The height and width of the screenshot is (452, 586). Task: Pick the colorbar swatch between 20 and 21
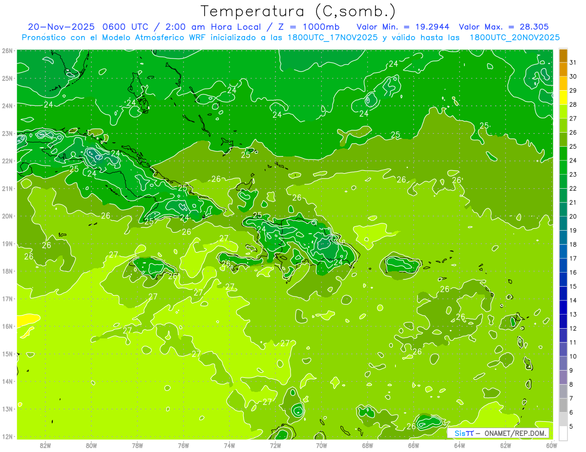[x=563, y=209]
